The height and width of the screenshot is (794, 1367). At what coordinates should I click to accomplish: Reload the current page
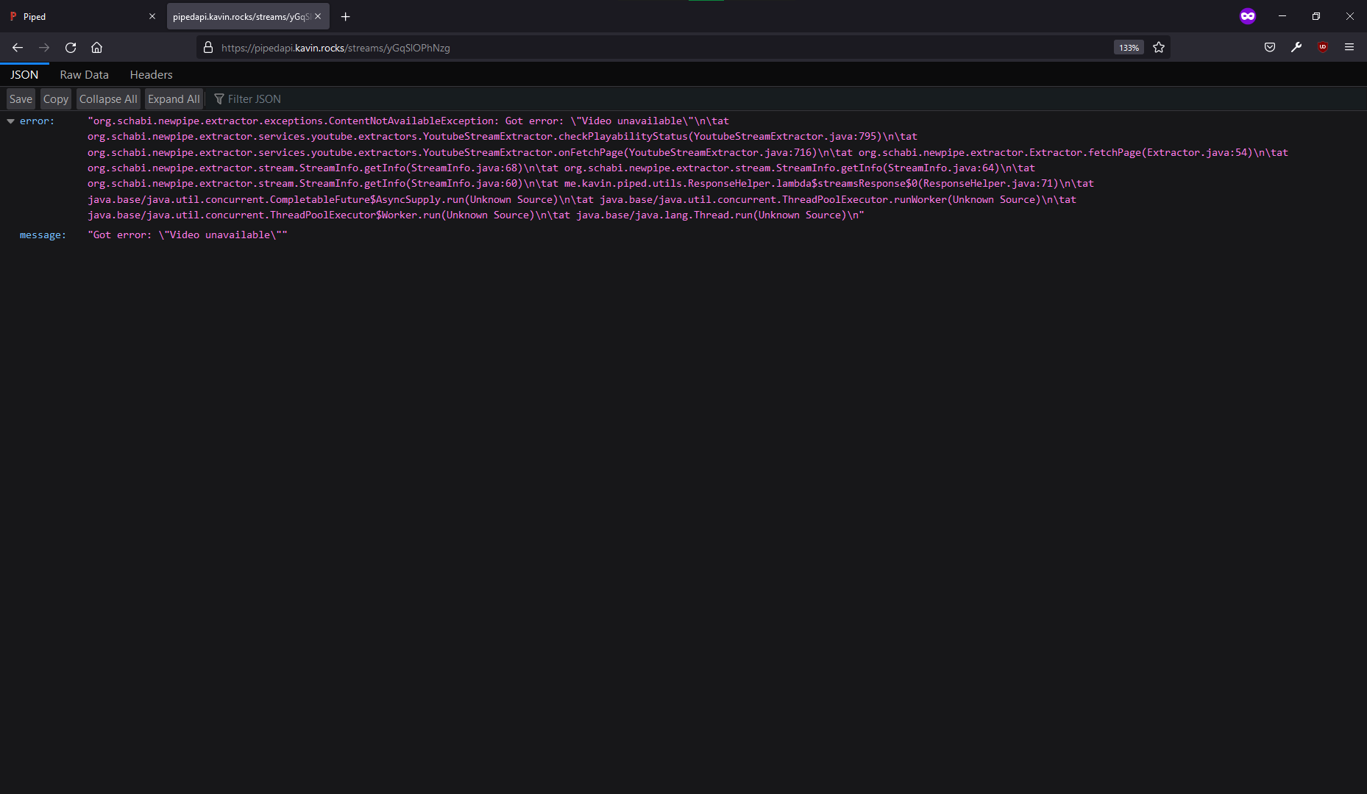pos(71,47)
